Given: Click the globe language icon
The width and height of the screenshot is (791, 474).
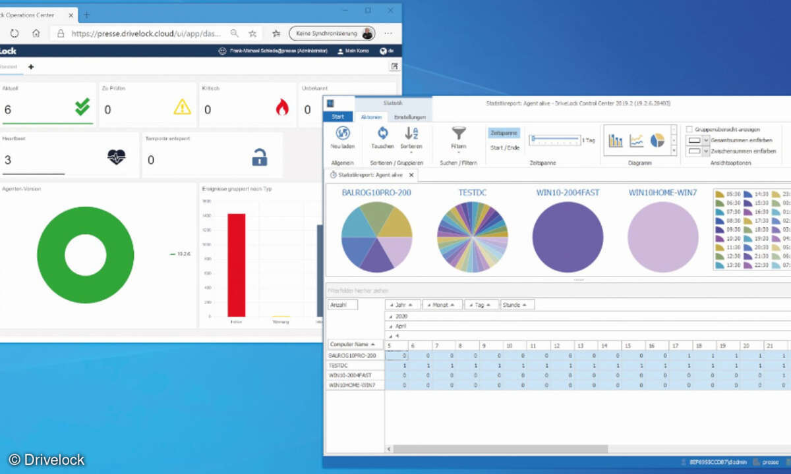Looking at the screenshot, I should tap(382, 51).
